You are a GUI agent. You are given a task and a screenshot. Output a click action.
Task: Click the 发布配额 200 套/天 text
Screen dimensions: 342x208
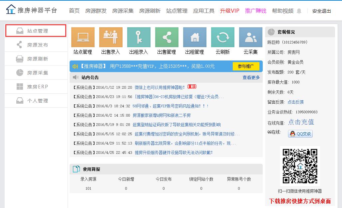pos(286,72)
